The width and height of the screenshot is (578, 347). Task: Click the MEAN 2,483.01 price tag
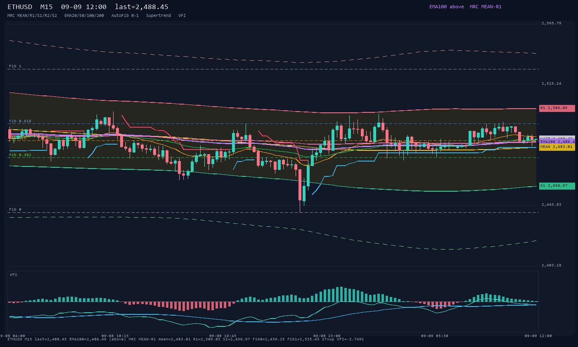pos(557,147)
